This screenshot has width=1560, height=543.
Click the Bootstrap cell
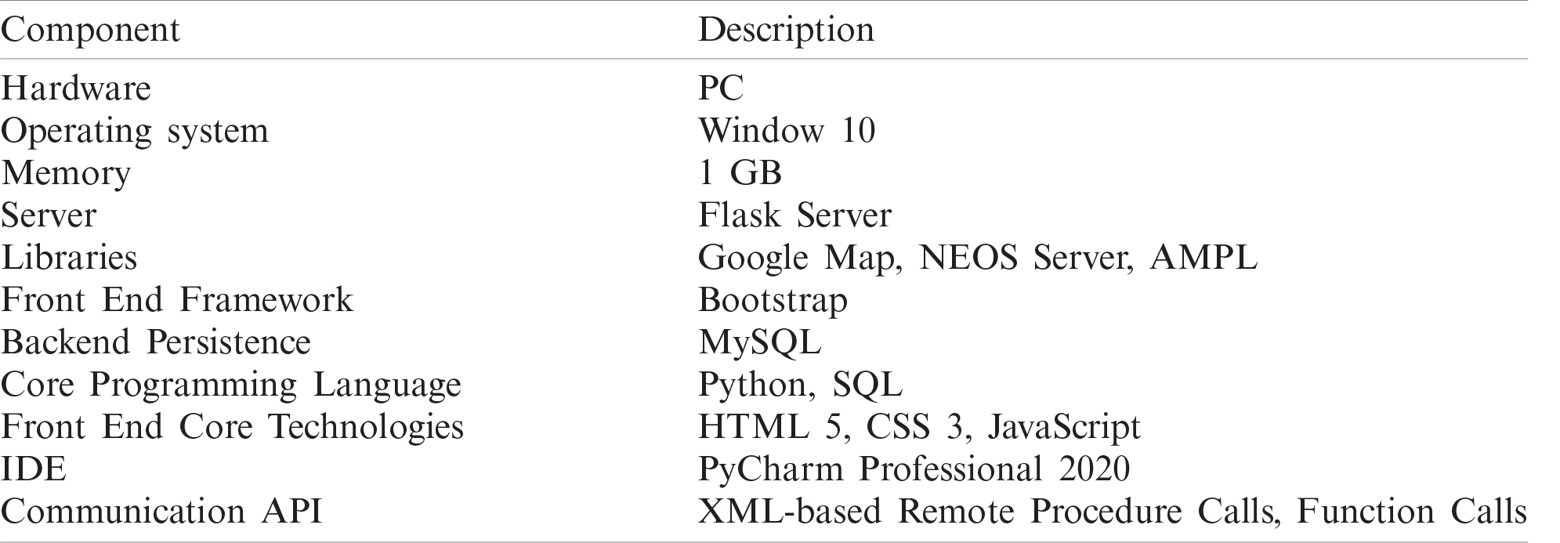click(772, 299)
